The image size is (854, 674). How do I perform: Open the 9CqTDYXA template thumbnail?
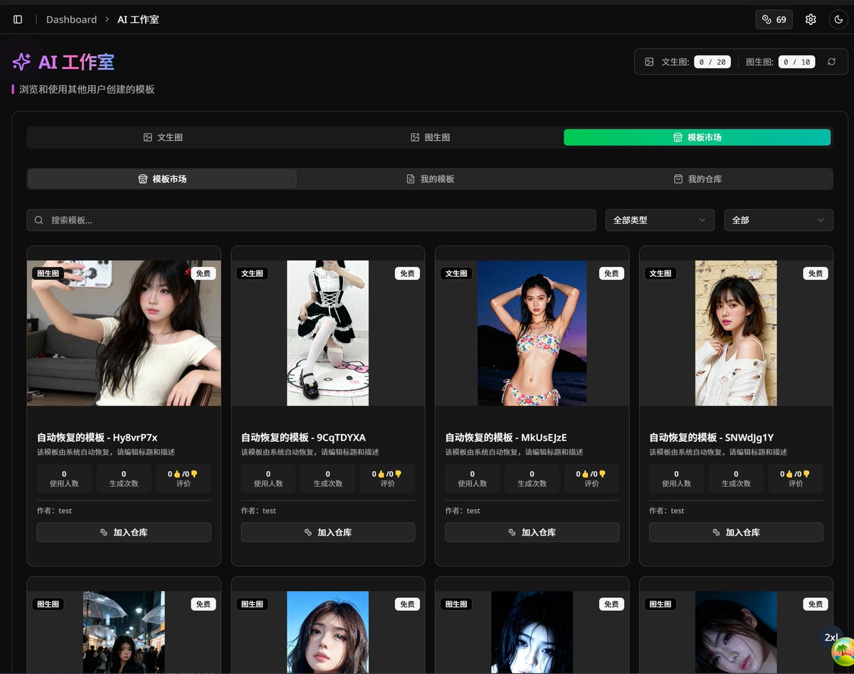[328, 333]
